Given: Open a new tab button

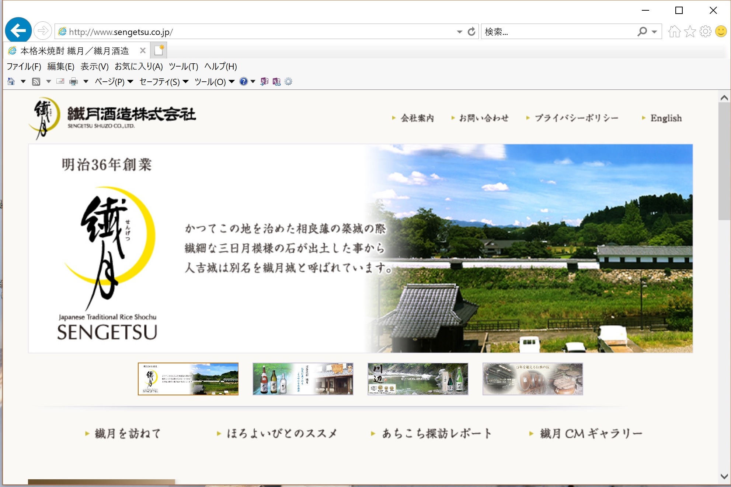Looking at the screenshot, I should point(159,50).
